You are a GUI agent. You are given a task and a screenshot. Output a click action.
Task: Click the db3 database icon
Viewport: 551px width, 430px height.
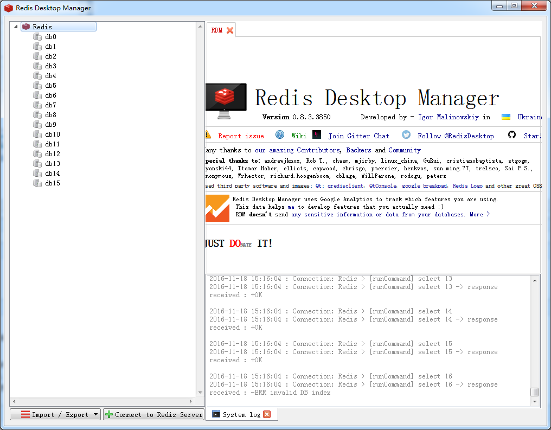37,66
